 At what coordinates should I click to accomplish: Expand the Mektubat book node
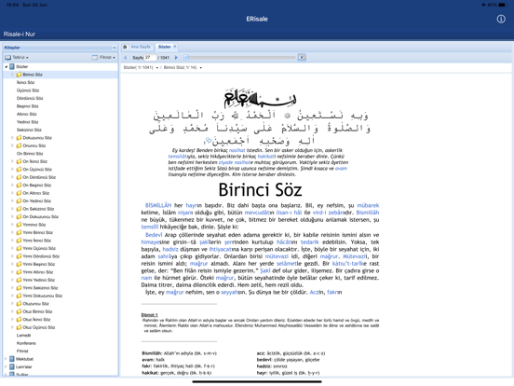(x=6, y=359)
